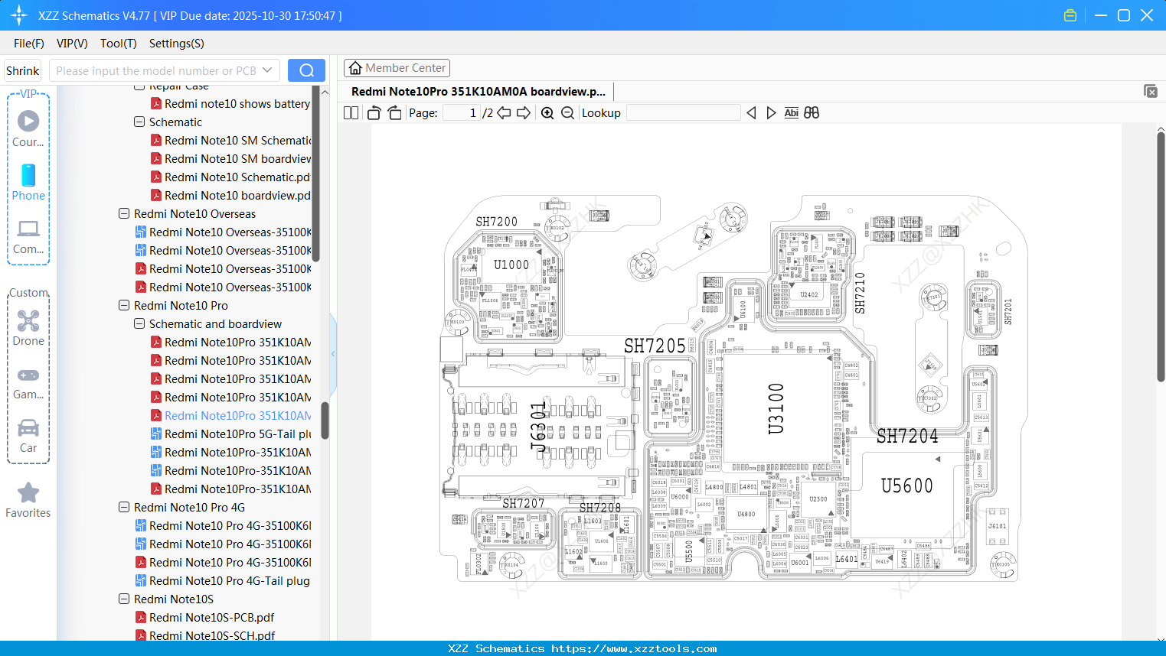Click the U3100 chip on the boardview
1166x656 pixels.
click(776, 409)
